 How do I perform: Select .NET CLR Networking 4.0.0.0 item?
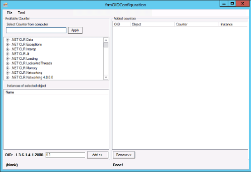coord(32,77)
